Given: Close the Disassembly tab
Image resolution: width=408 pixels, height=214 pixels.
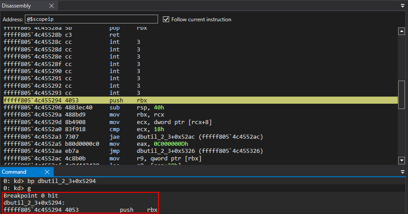Looking at the screenshot, I should tap(51, 6).
